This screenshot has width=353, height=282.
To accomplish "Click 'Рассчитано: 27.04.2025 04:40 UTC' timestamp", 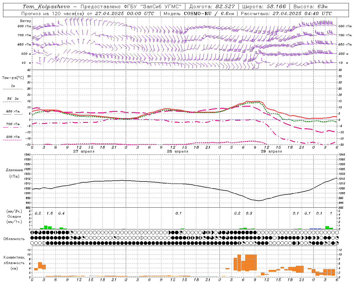I will click(x=286, y=13).
